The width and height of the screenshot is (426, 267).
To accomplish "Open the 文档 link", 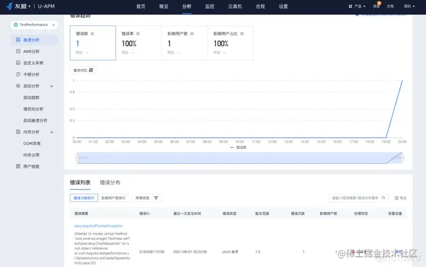I will [x=391, y=6].
